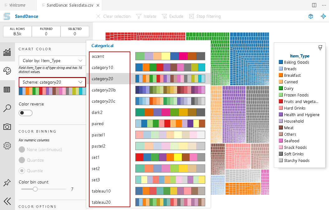Click the dark2 palette swatch strip
329x210 pixels.
point(170,112)
